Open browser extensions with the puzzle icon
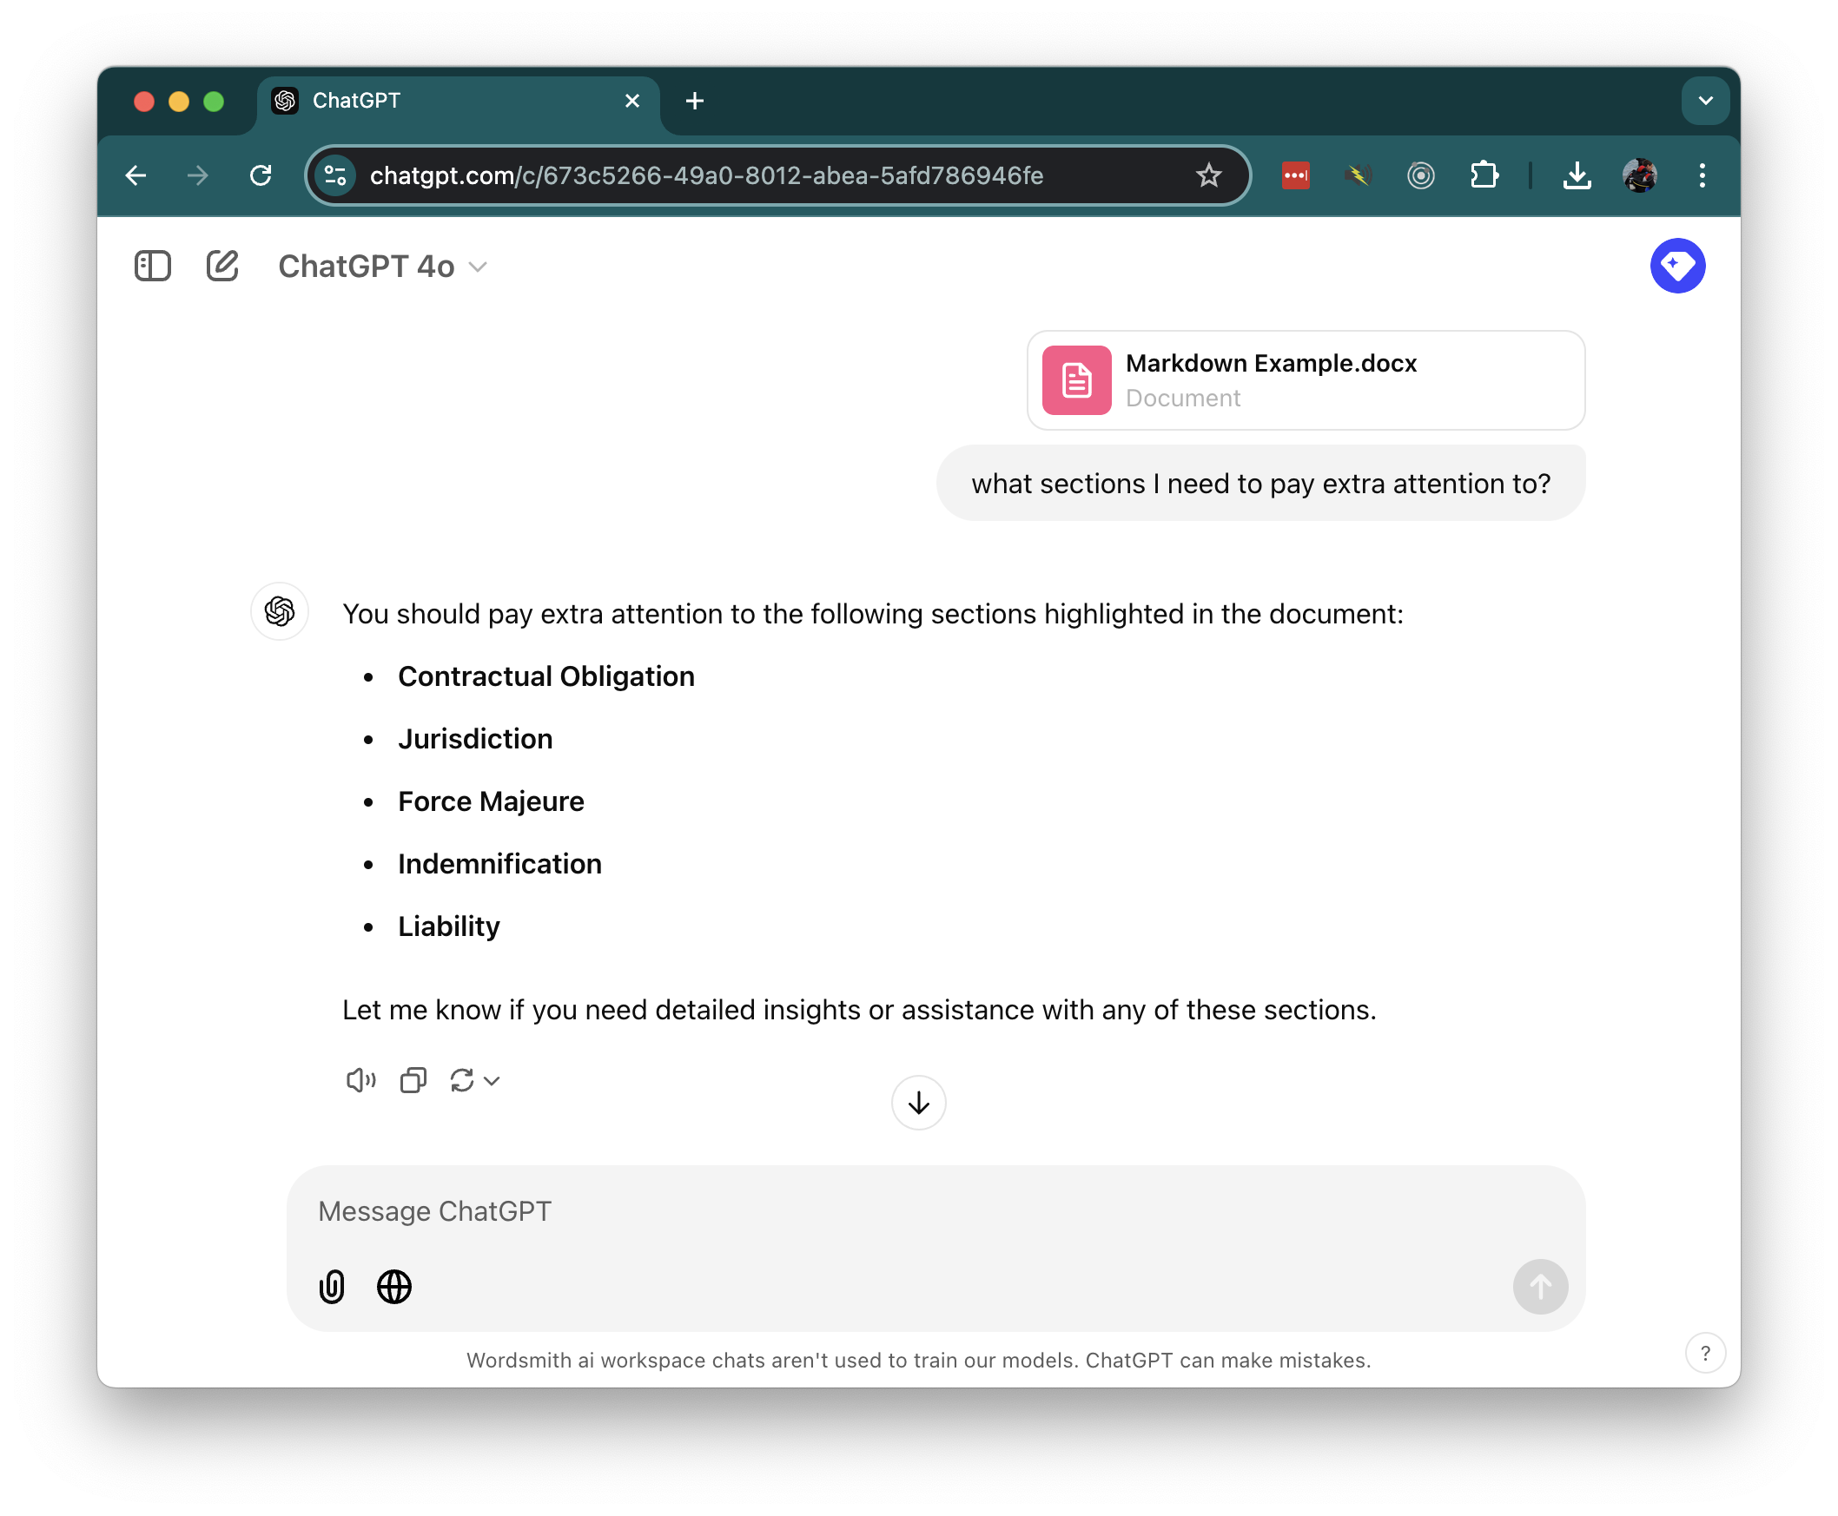Viewport: 1838px width, 1516px height. click(1484, 175)
